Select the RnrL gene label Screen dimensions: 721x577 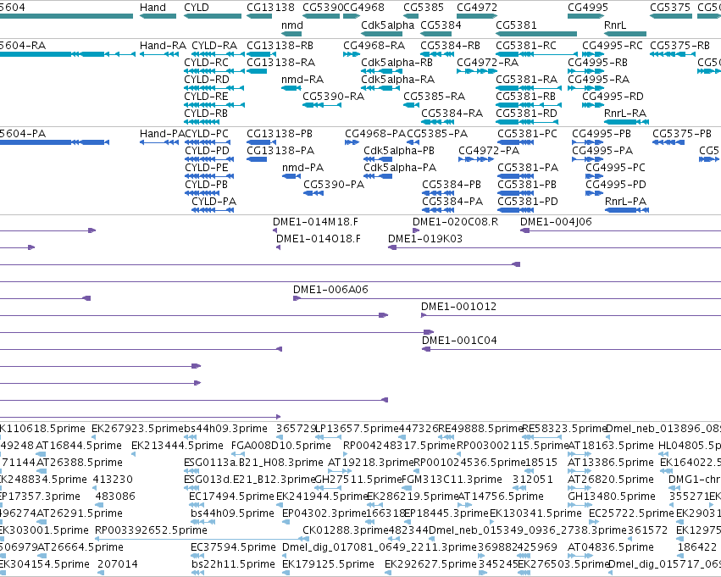click(x=615, y=25)
